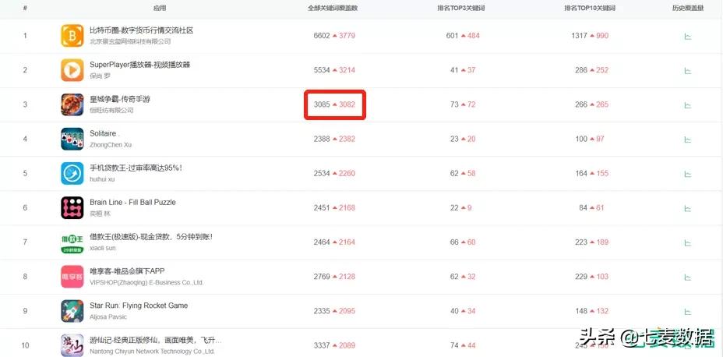Screen dimensions: 723x357
Task: Select TOP10 keyword value 286
Action: point(581,70)
